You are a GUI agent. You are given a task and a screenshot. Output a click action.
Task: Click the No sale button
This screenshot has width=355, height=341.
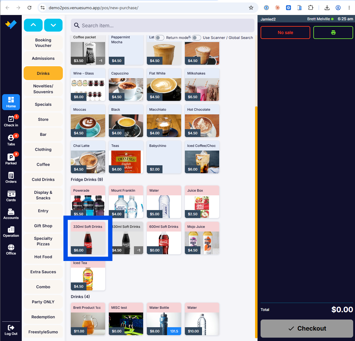(285, 33)
